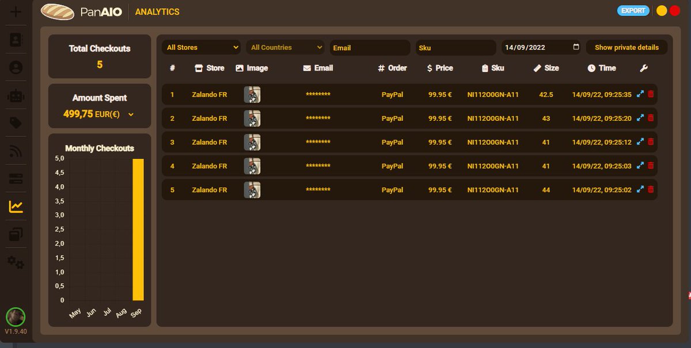Open the RSS feed sidebar icon
Image resolution: width=691 pixels, height=348 pixels.
16,151
